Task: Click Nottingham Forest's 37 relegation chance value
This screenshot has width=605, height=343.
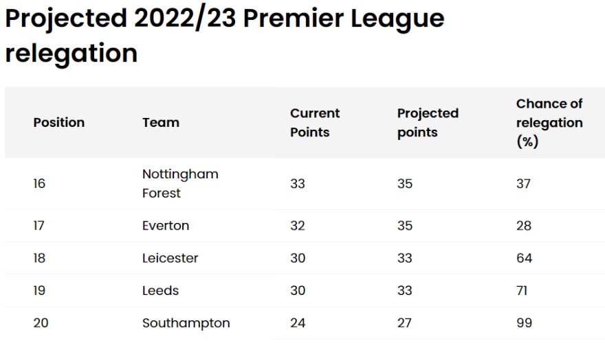Action: click(523, 184)
